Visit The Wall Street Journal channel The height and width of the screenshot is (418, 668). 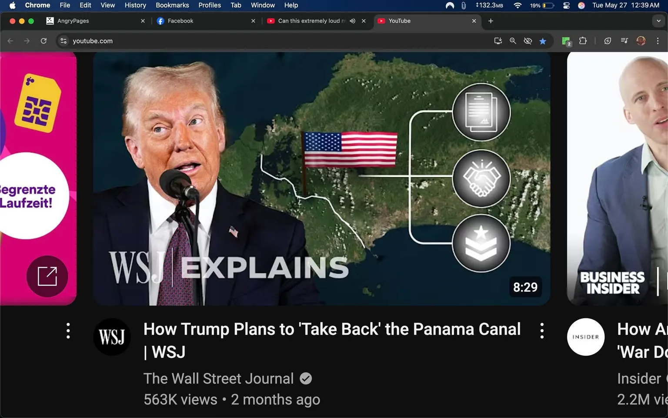pos(219,378)
